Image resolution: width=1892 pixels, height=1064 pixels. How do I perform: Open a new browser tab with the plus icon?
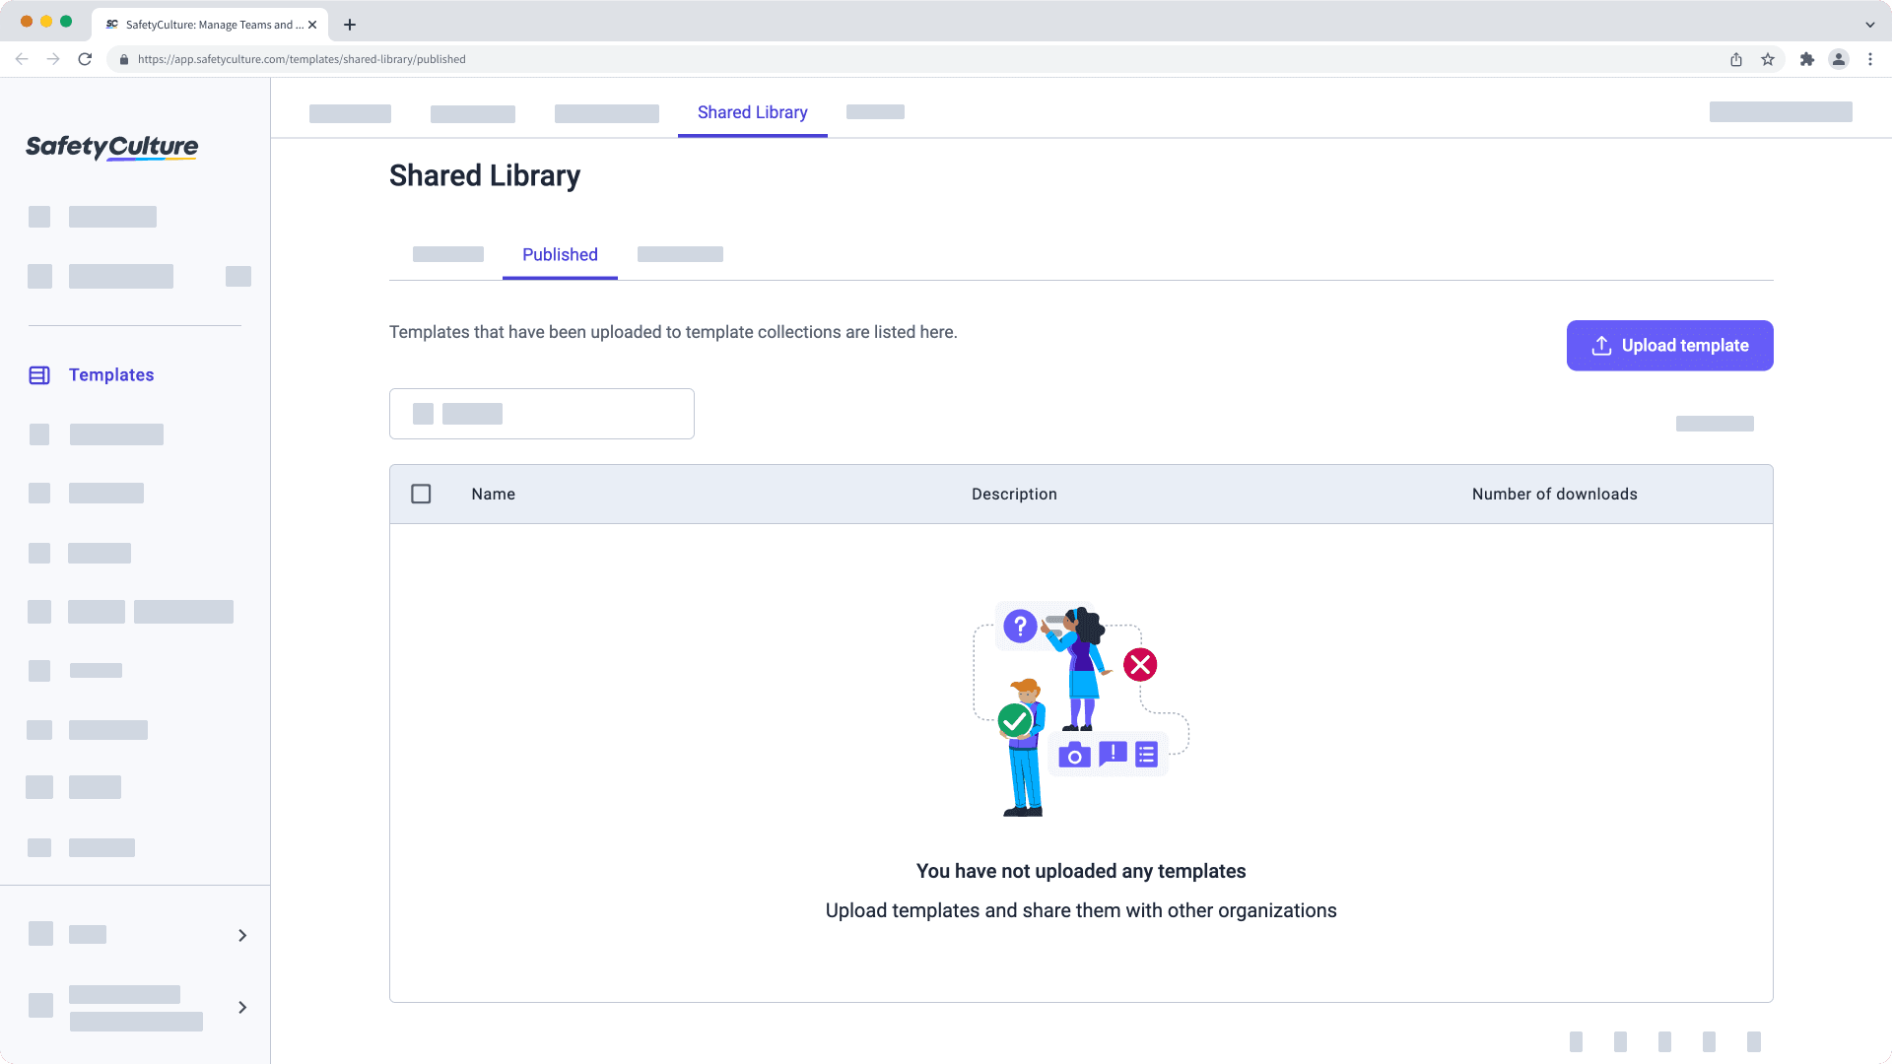pyautogui.click(x=349, y=25)
